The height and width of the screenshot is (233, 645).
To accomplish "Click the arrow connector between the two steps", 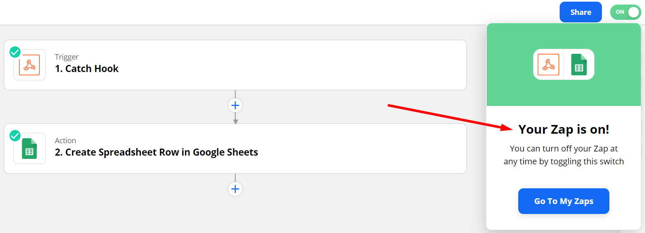I will click(235, 119).
